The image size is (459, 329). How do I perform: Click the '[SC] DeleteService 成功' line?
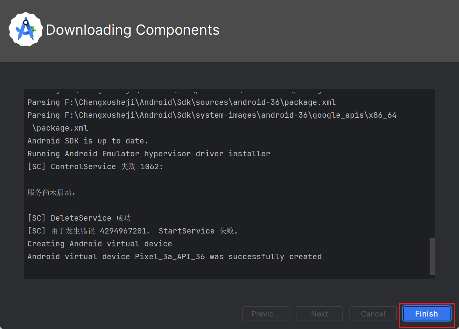click(x=79, y=218)
